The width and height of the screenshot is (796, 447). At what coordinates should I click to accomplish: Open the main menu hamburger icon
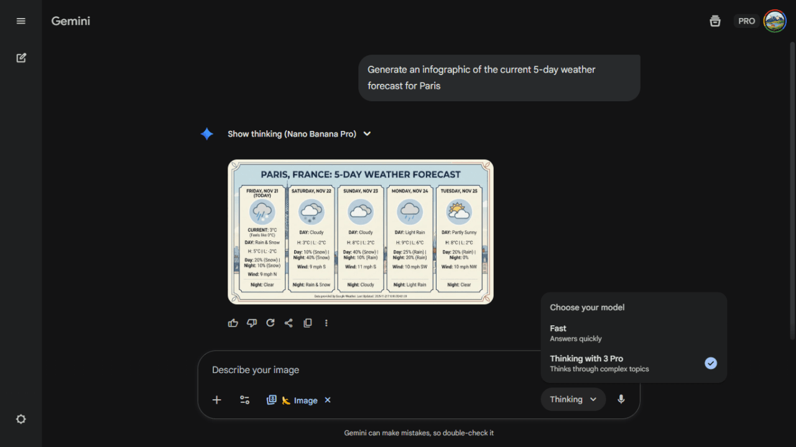coord(21,21)
